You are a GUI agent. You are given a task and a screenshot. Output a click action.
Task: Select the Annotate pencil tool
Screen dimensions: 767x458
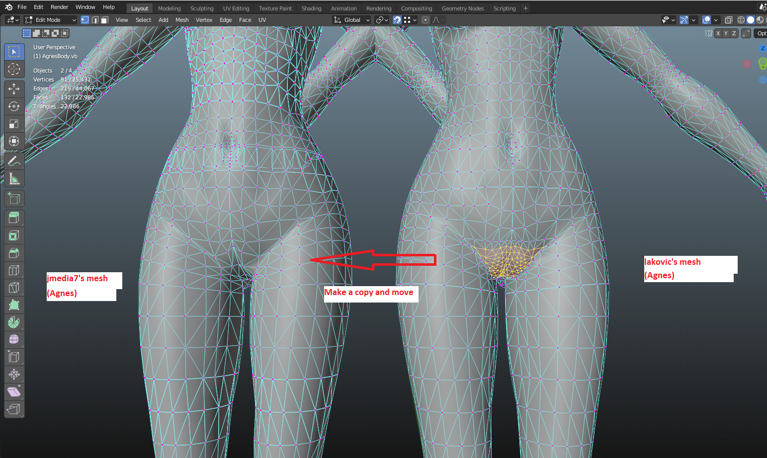tap(14, 161)
